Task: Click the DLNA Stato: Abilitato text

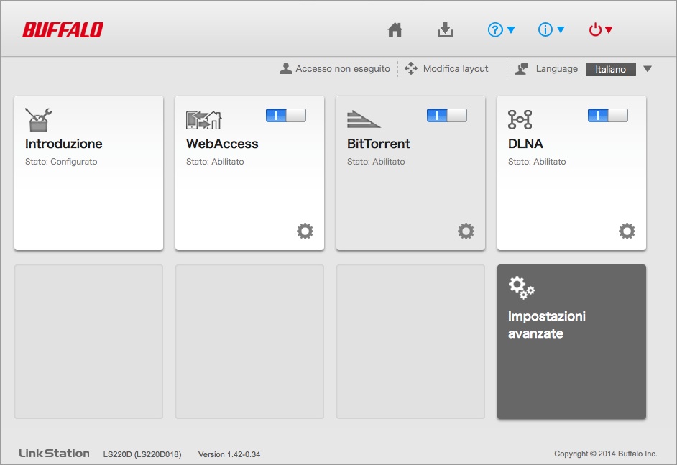Action: click(x=537, y=162)
